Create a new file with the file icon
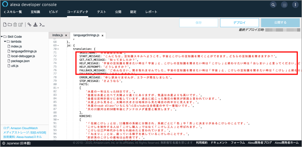The height and width of the screenshot is (147, 302). point(5,24)
